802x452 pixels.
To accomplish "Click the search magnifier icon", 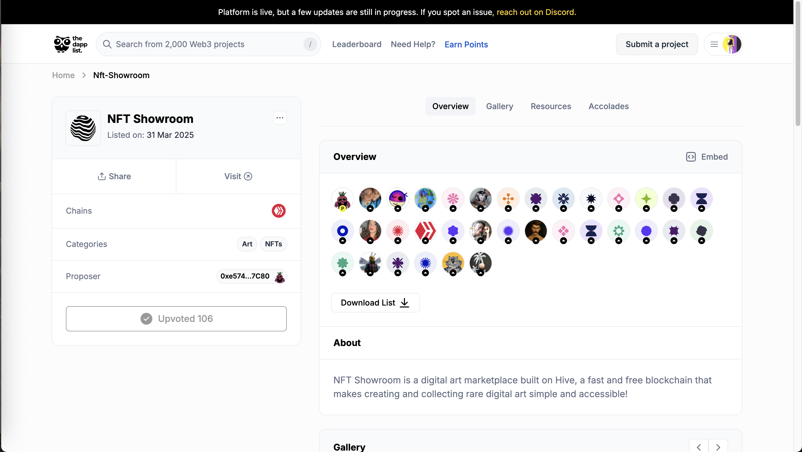I will point(107,44).
